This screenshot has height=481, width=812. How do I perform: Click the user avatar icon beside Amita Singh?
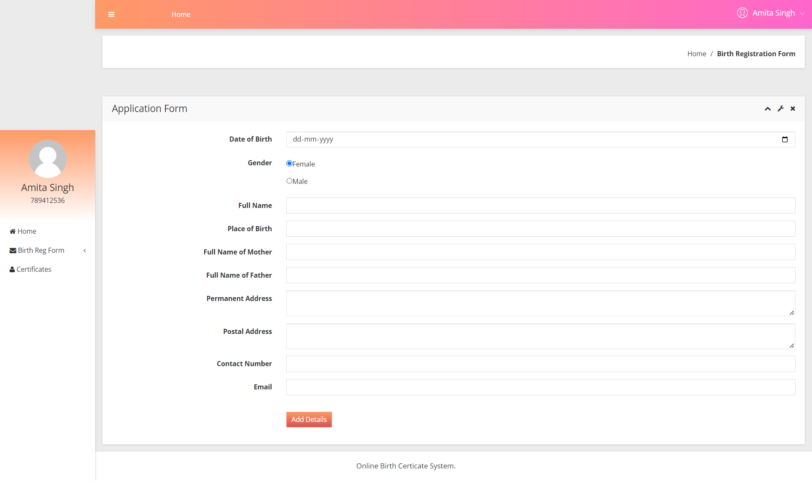[742, 13]
